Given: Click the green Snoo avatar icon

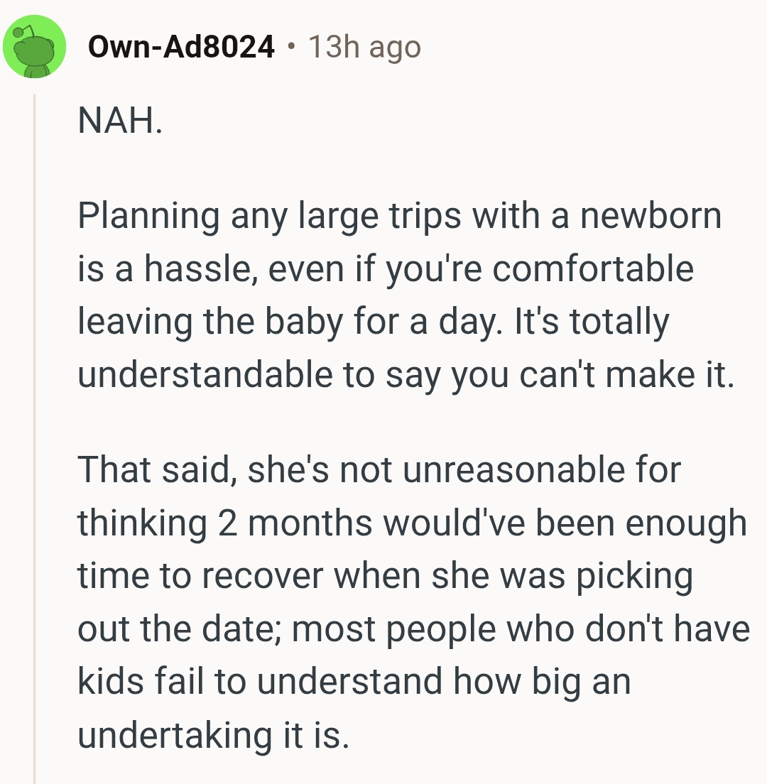Looking at the screenshot, I should (x=34, y=48).
